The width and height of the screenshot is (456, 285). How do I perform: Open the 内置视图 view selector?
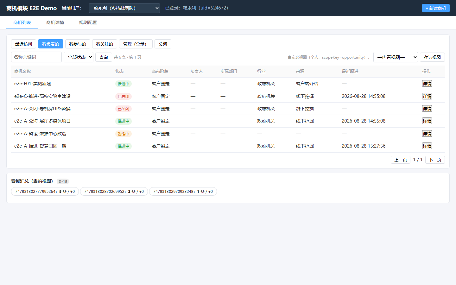[396, 57]
